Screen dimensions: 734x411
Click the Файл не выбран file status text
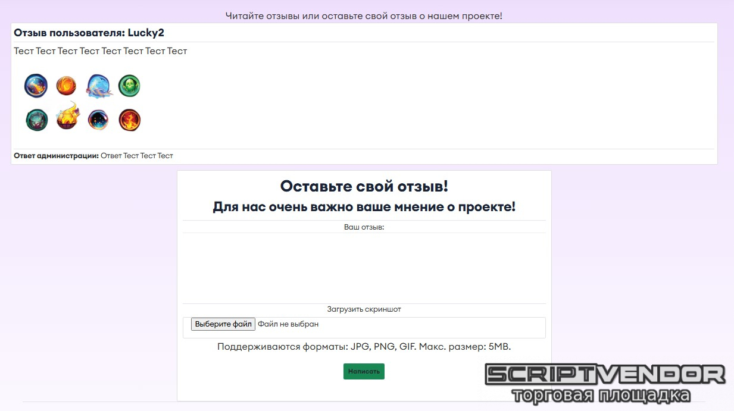click(288, 324)
